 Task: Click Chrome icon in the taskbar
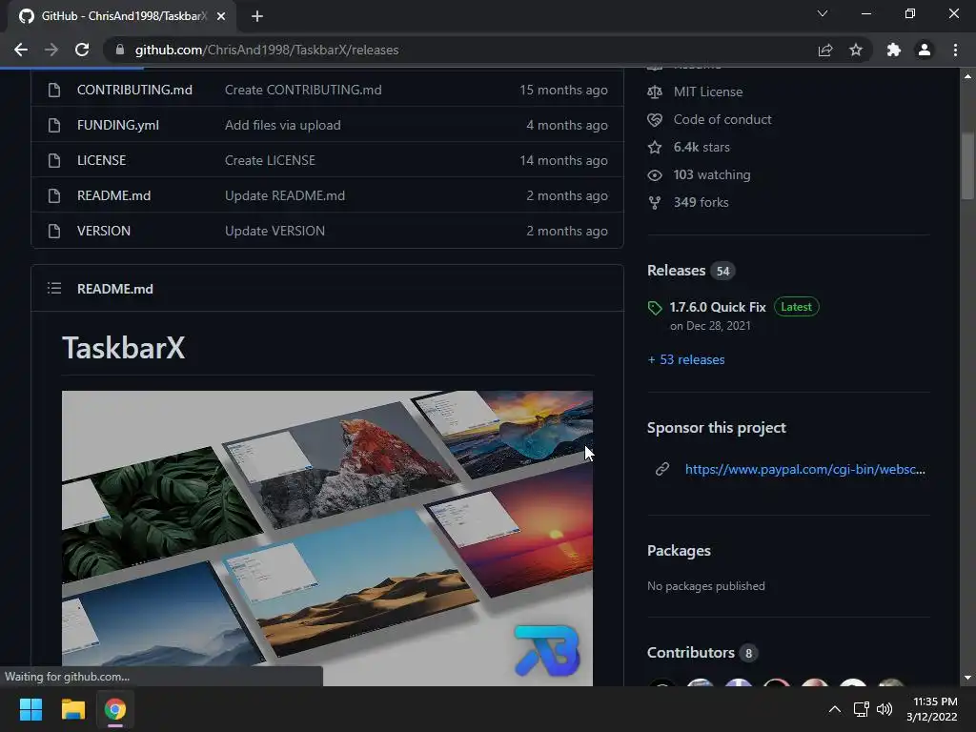pos(115,709)
